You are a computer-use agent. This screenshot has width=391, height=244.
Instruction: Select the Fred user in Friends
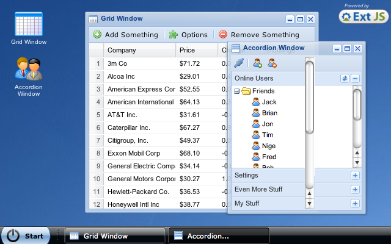click(x=269, y=157)
